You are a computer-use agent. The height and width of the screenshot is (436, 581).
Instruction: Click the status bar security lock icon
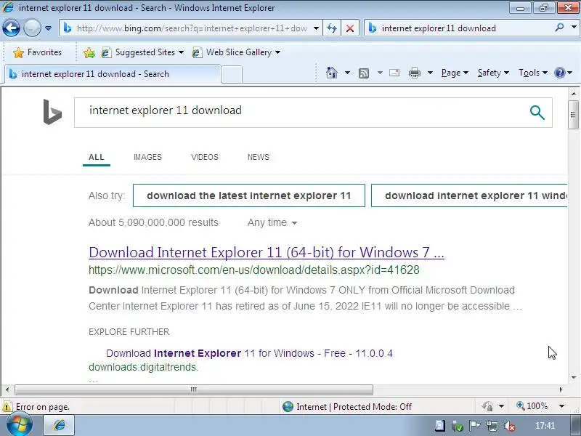(487, 406)
